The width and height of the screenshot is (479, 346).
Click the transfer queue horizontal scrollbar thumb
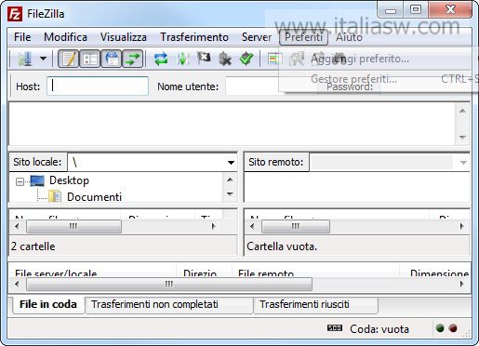169,284
